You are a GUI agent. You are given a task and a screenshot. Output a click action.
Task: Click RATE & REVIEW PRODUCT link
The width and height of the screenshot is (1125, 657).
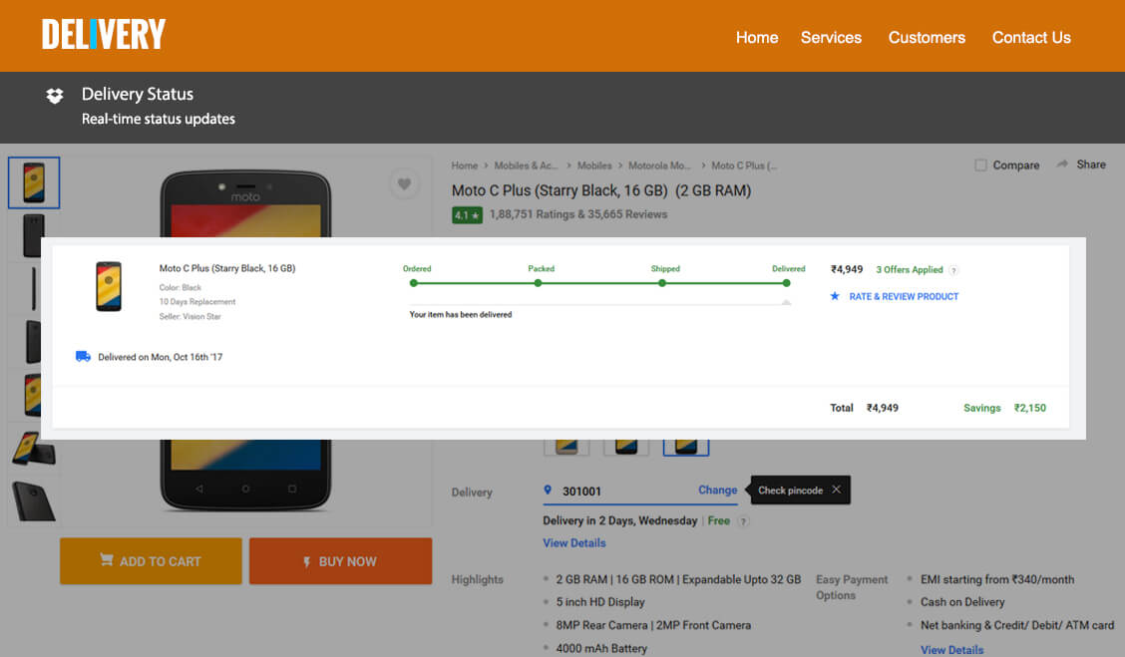click(x=904, y=296)
